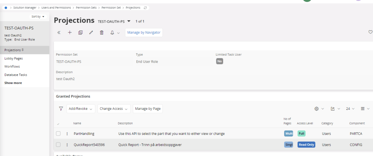Check the PartHandling row checkbox

point(58,133)
